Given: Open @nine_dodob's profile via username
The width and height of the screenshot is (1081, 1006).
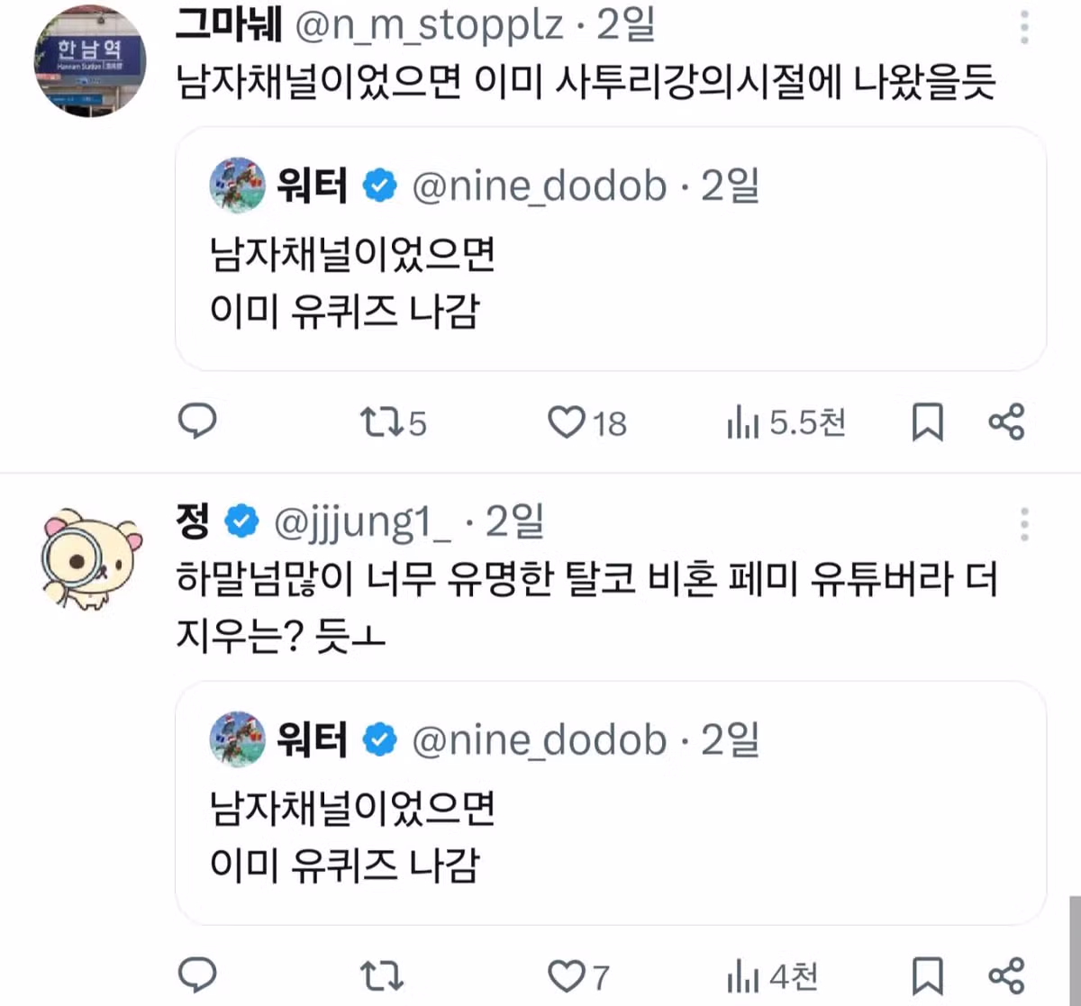Looking at the screenshot, I should coord(540,186).
